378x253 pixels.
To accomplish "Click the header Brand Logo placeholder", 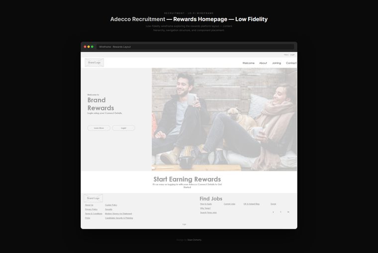I will 94,63.
